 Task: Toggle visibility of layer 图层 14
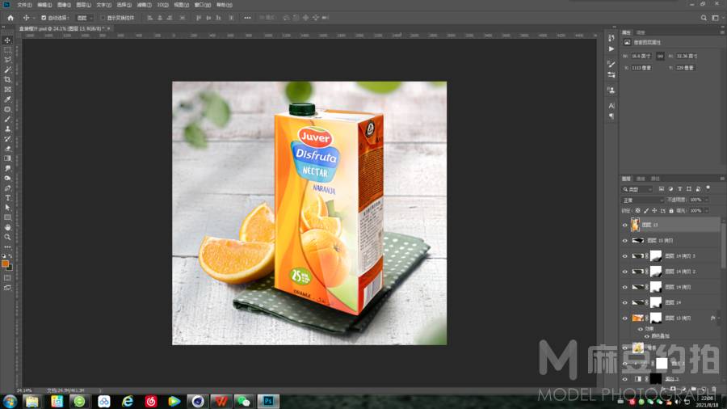[624, 303]
